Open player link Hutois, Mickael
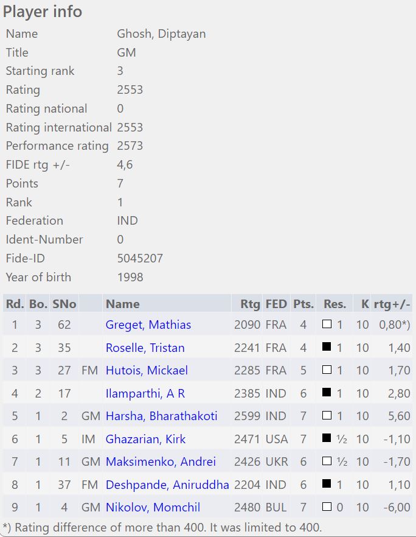 [147, 370]
